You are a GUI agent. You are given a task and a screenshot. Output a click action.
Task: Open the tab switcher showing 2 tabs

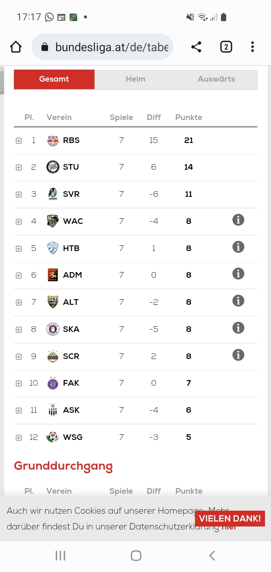(x=226, y=47)
